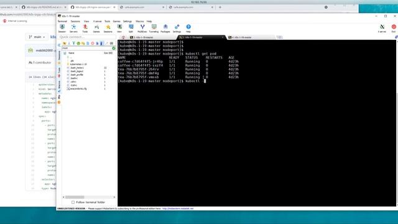Click the green refresh path button
The image size is (398, 224).
[114, 48]
